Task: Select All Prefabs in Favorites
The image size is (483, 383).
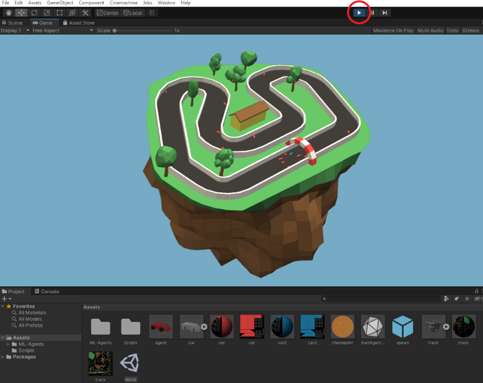Action: 30,325
